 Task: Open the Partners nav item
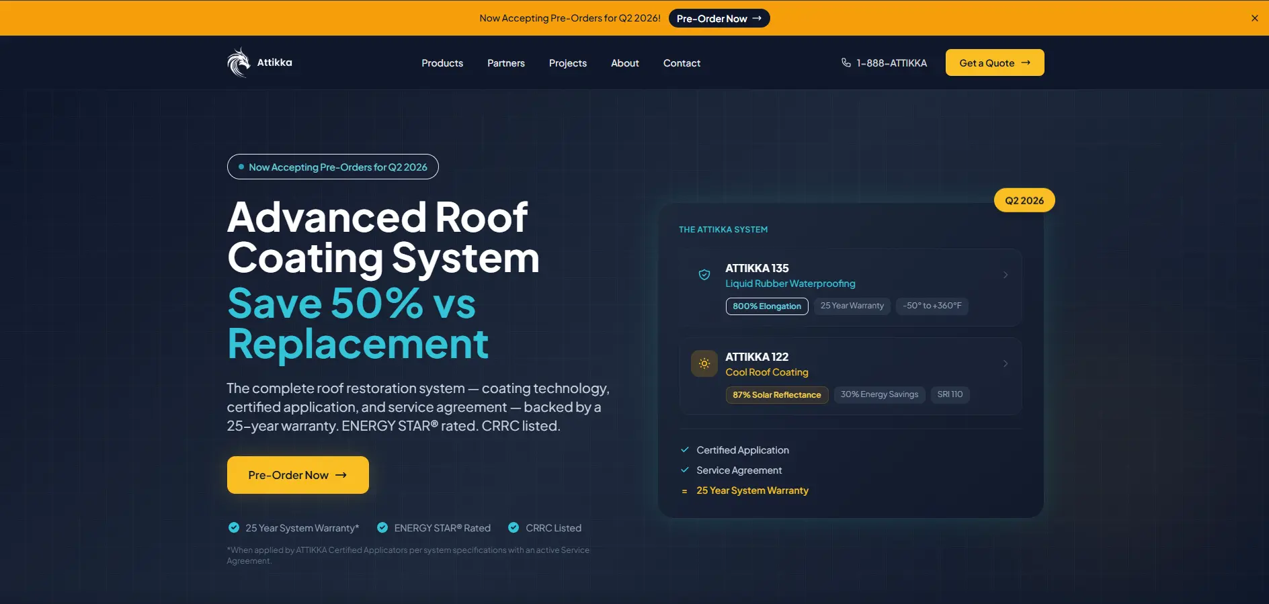[506, 63]
